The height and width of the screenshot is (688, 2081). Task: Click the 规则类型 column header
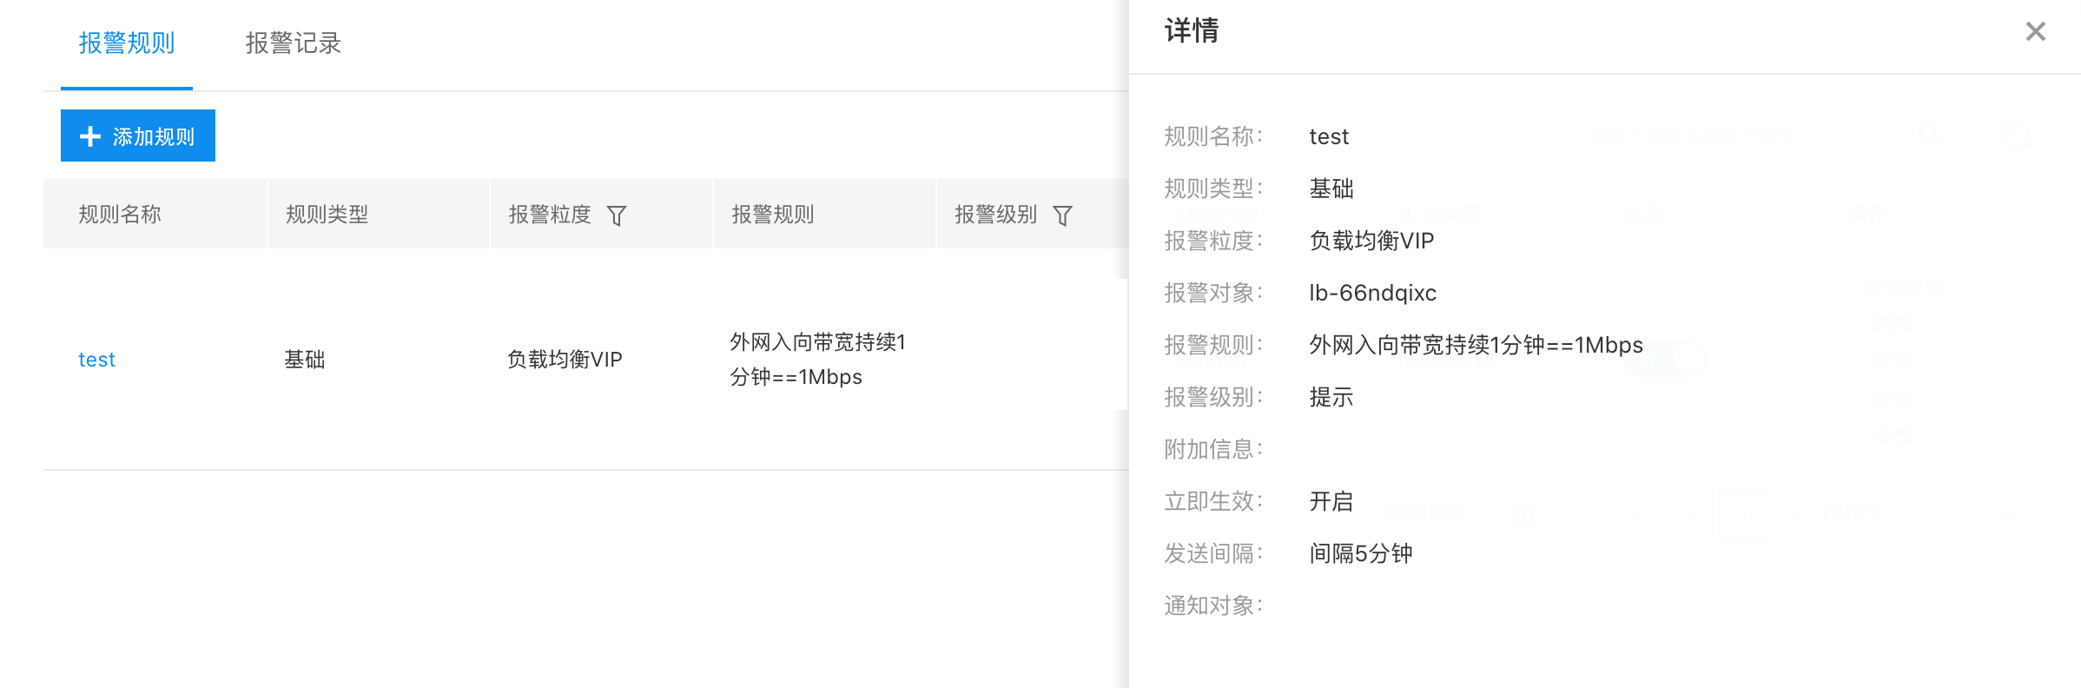point(327,215)
